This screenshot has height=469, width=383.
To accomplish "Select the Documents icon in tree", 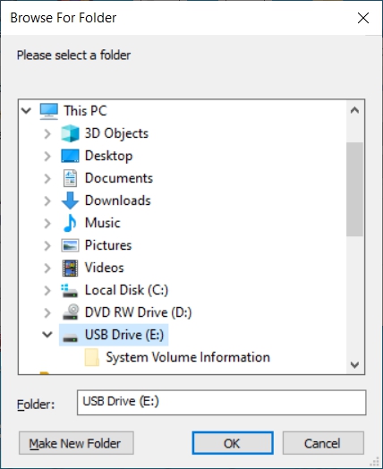I will click(x=70, y=178).
